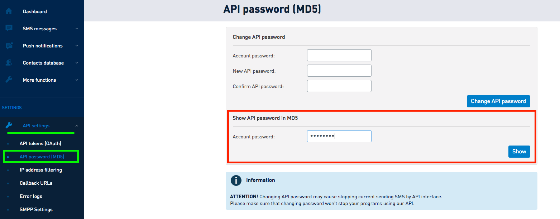560x219 pixels.
Task: Expand the SMS messages submenu chevron
Action: coord(77,29)
